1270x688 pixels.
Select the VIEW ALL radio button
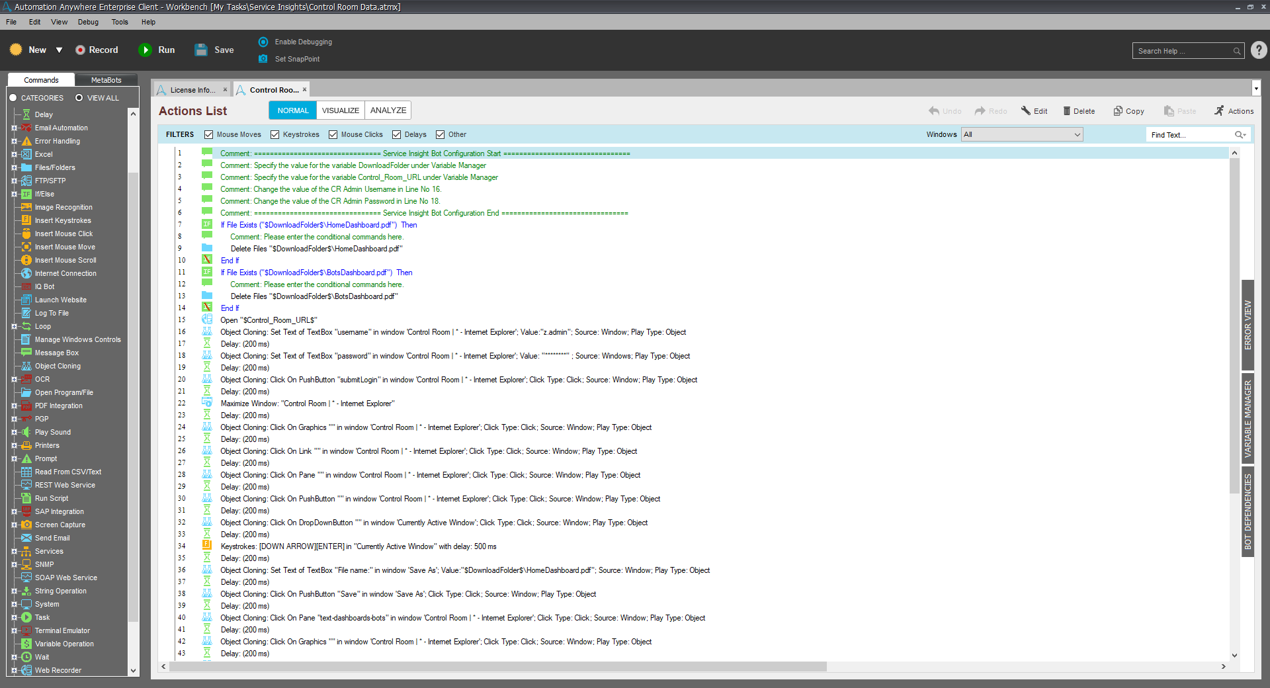79,98
